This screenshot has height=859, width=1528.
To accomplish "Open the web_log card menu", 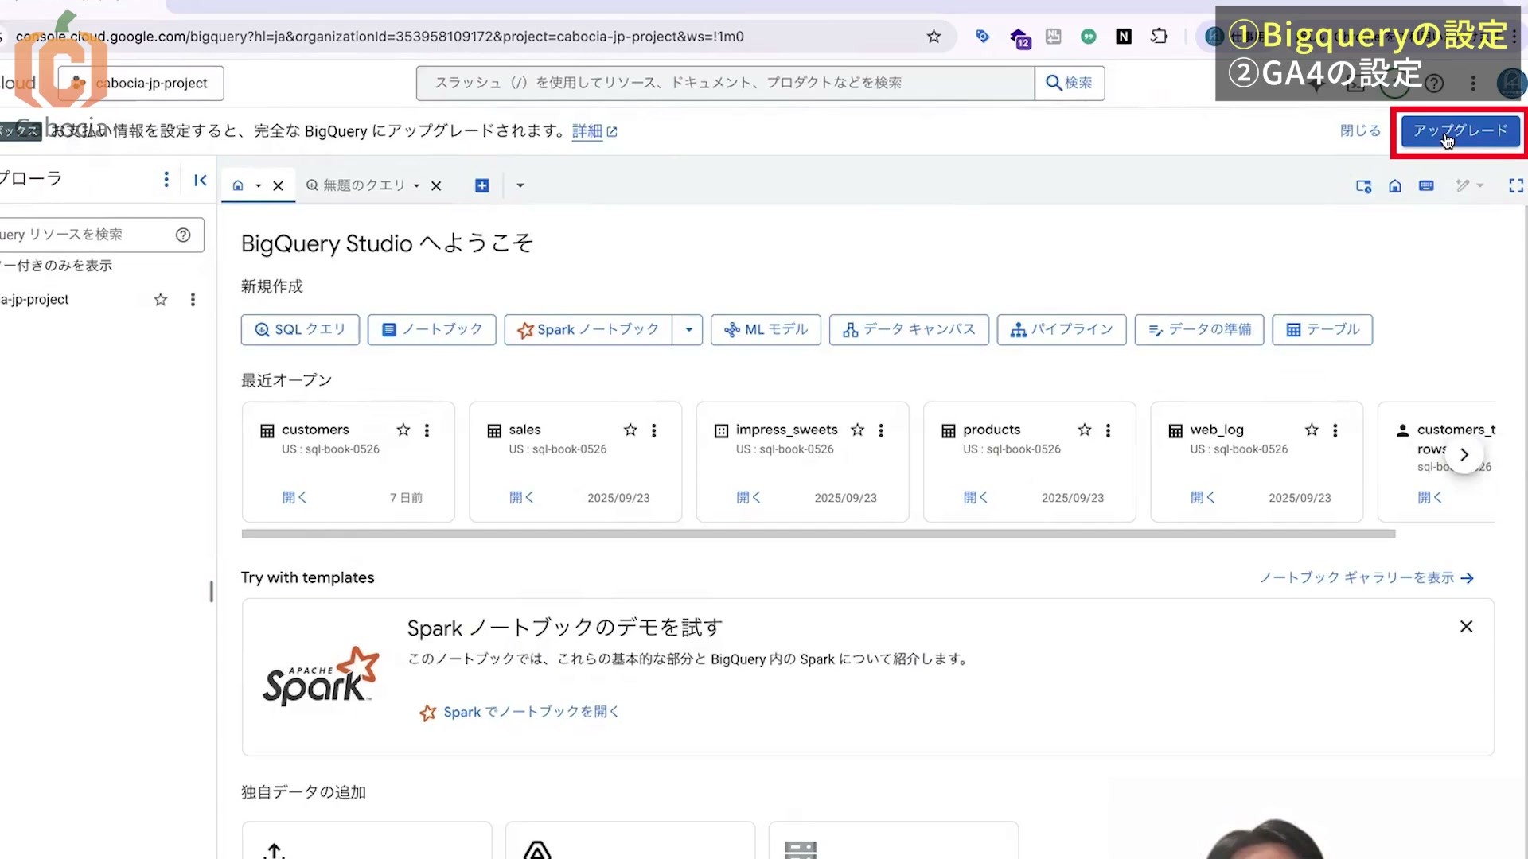I will (1335, 430).
